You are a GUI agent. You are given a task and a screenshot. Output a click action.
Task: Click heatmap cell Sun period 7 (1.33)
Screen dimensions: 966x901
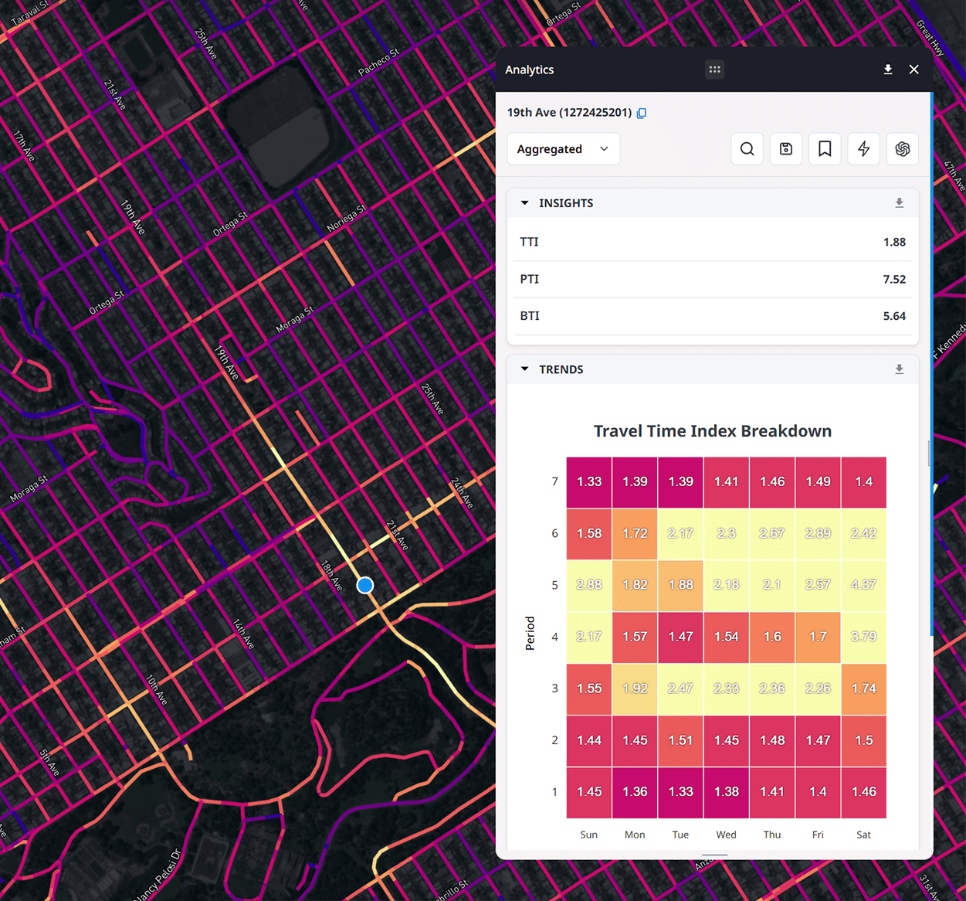pyautogui.click(x=589, y=481)
